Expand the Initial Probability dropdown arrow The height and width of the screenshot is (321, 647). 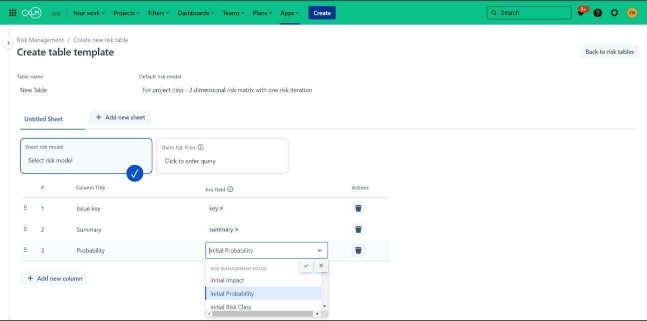[x=319, y=250]
